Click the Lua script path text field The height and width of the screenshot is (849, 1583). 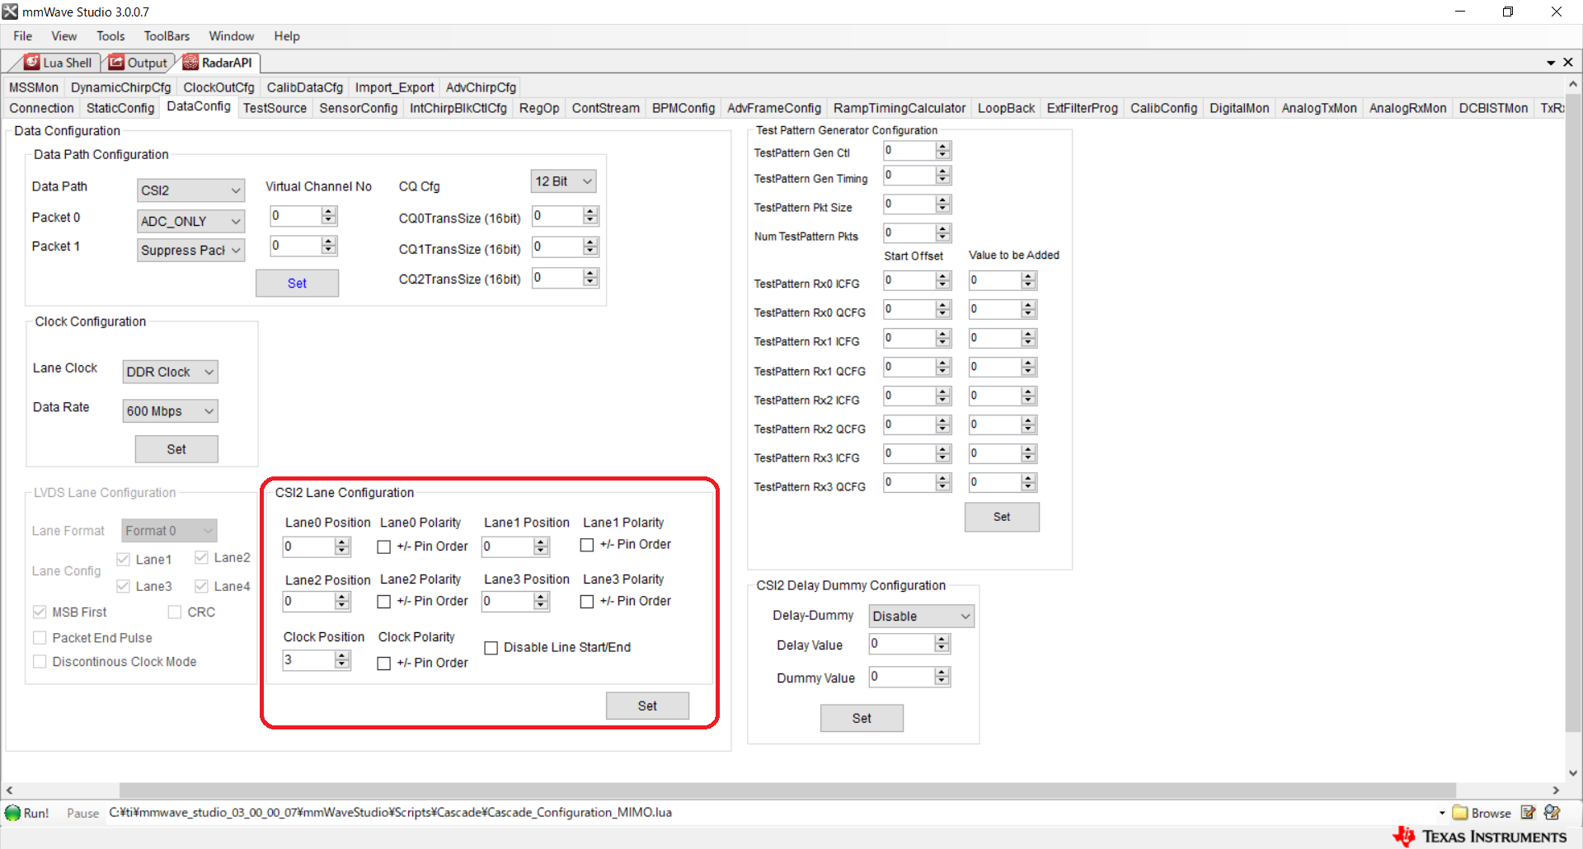click(x=771, y=813)
